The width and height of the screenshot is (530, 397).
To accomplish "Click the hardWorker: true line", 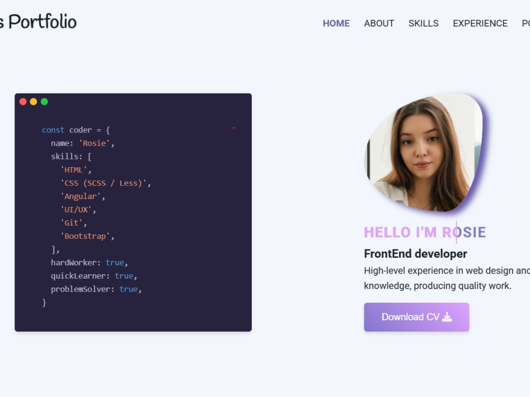I will point(89,263).
